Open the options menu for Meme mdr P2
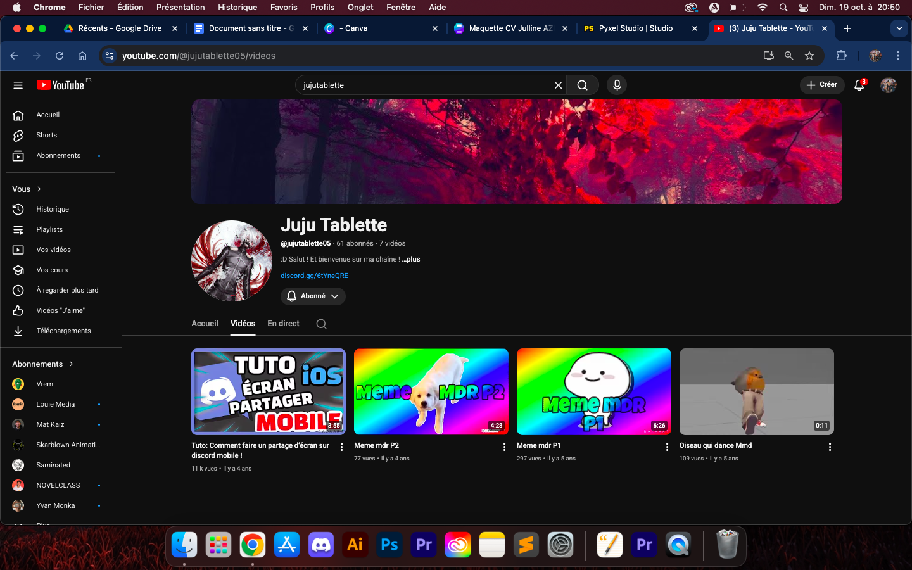The image size is (912, 570). 504,446
